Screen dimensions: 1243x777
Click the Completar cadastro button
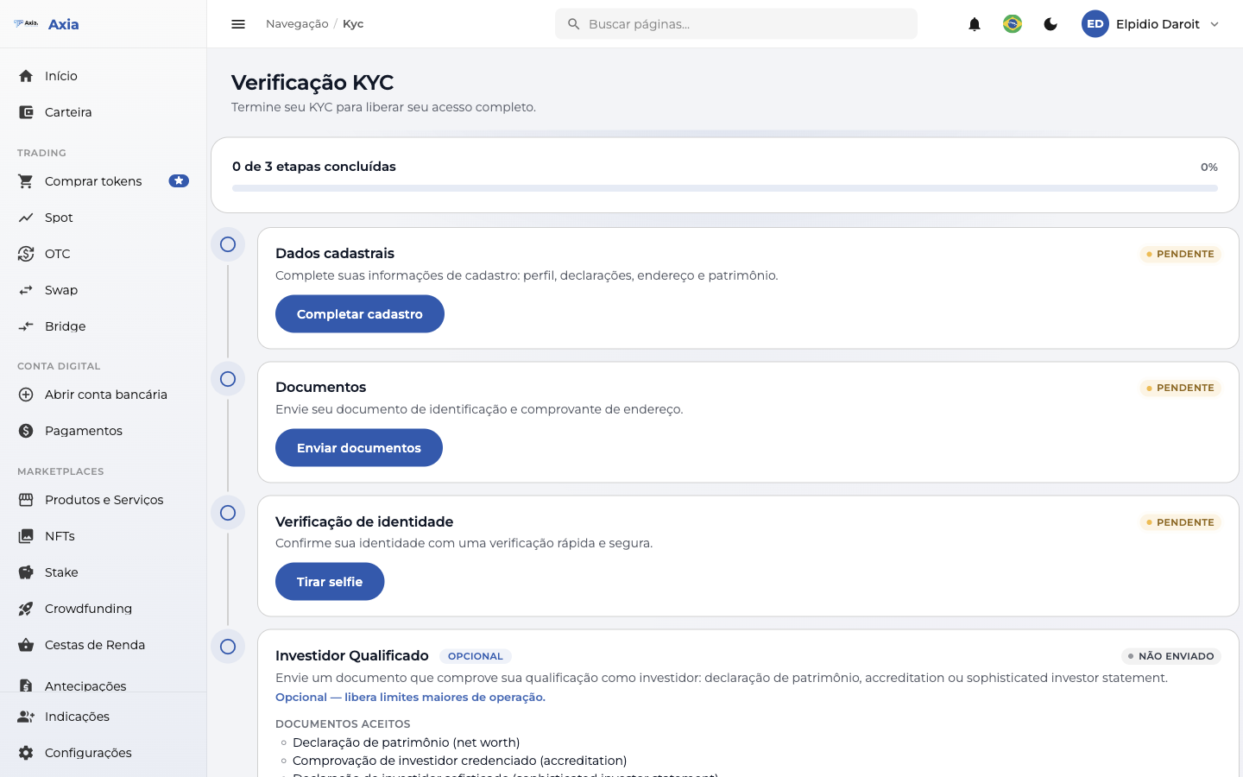[360, 314]
